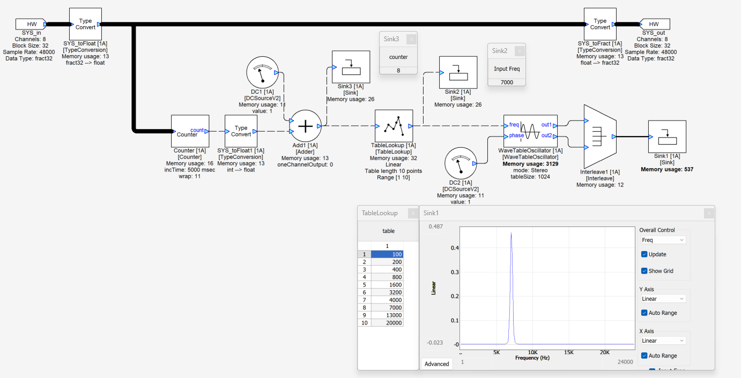
Task: Click the Y-axis maximum field 0.487
Action: coord(435,226)
